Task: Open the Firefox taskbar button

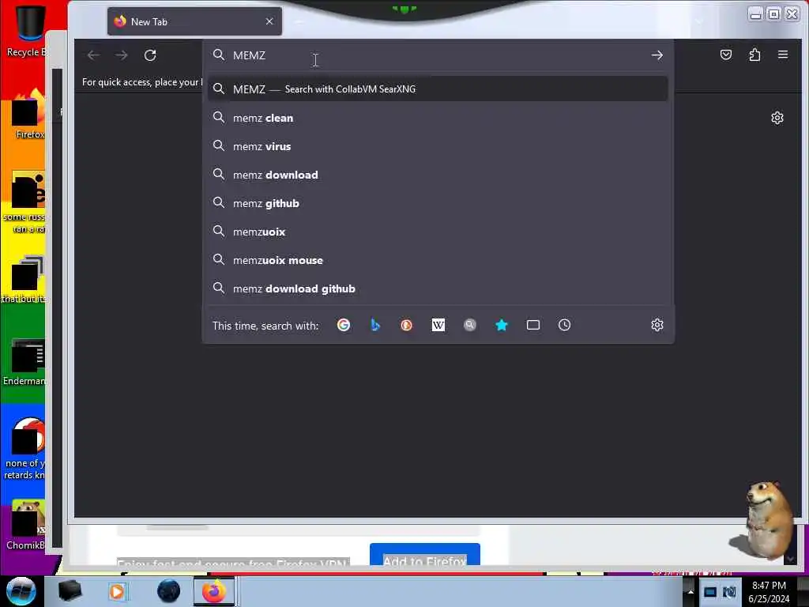Action: click(x=214, y=591)
